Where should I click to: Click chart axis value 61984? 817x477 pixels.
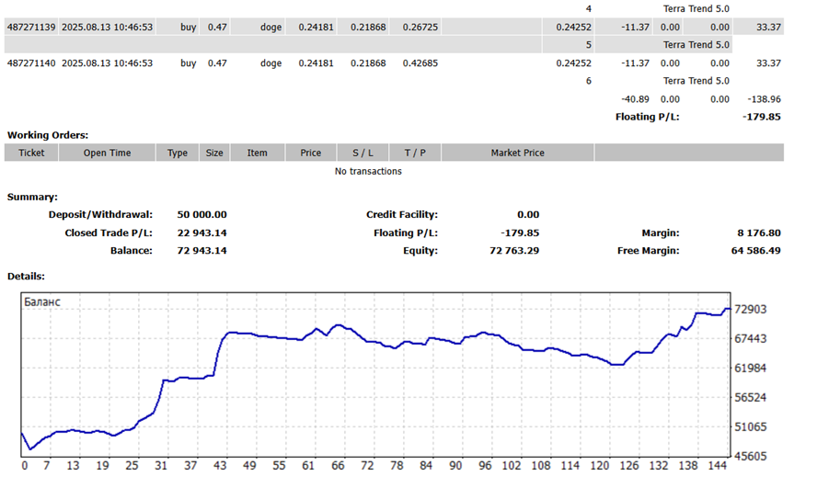[x=751, y=369]
